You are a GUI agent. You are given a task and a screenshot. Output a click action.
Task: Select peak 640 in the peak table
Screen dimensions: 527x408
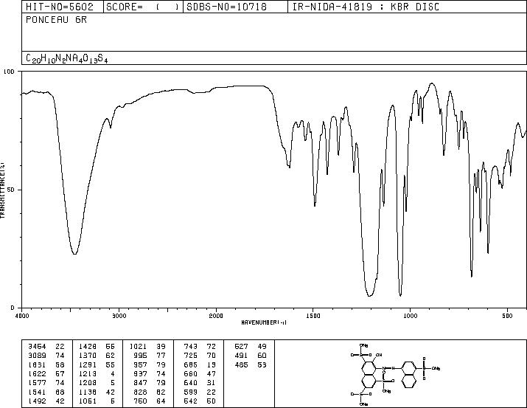[190, 383]
